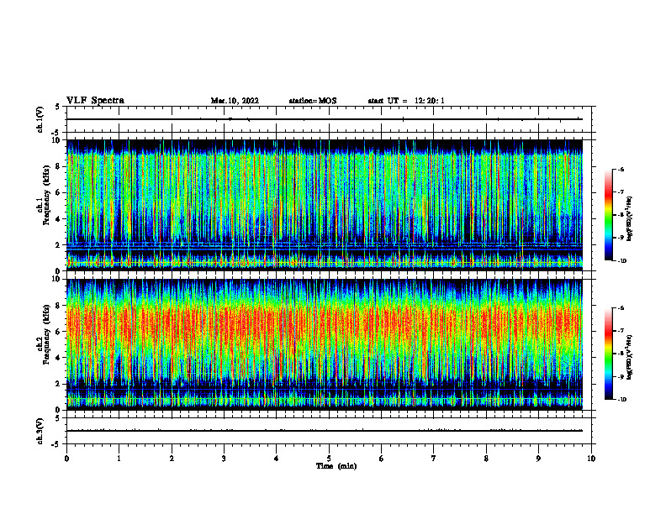Image resolution: width=666 pixels, height=514 pixels.
Task: Click ch.2 colorbar tick label "-9"
Action: click(621, 376)
